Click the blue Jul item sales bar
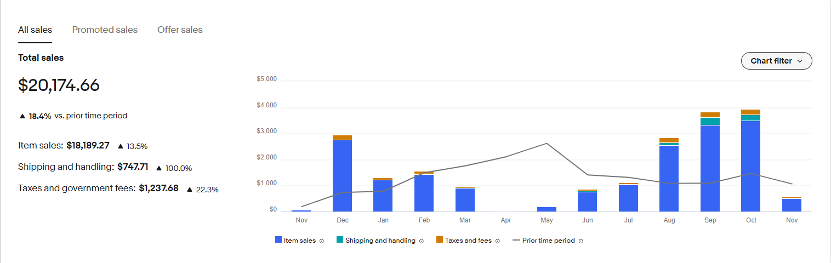831x263 pixels. click(x=628, y=198)
